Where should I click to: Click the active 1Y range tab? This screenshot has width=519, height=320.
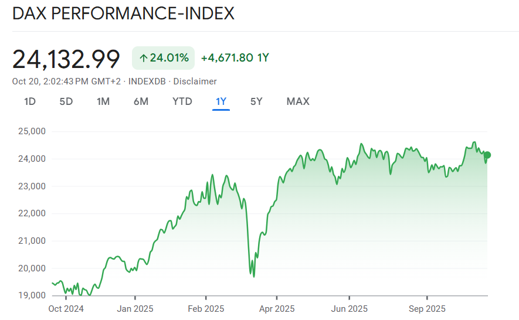point(221,101)
